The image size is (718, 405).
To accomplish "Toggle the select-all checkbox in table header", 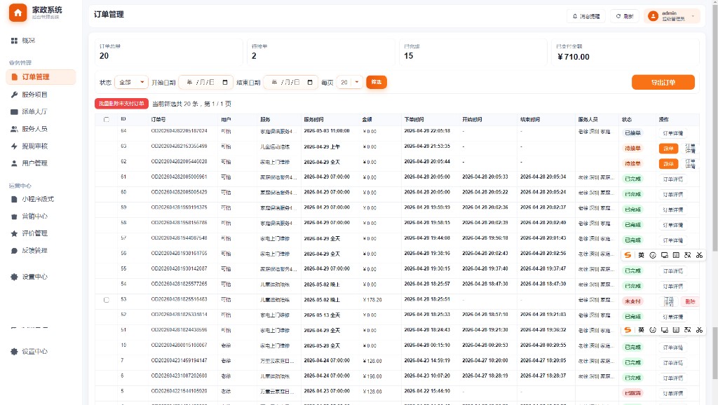I will coord(107,119).
